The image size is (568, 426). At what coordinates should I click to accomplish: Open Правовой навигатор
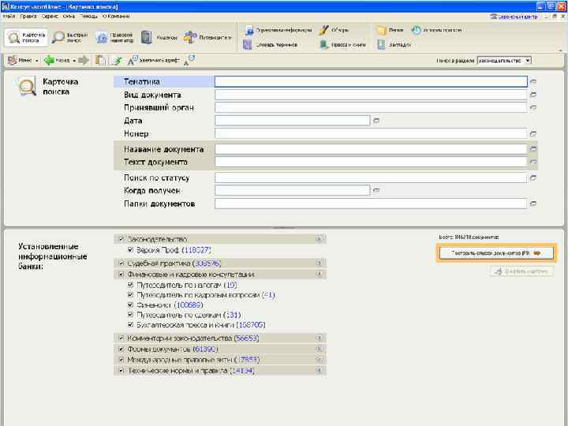click(x=115, y=37)
